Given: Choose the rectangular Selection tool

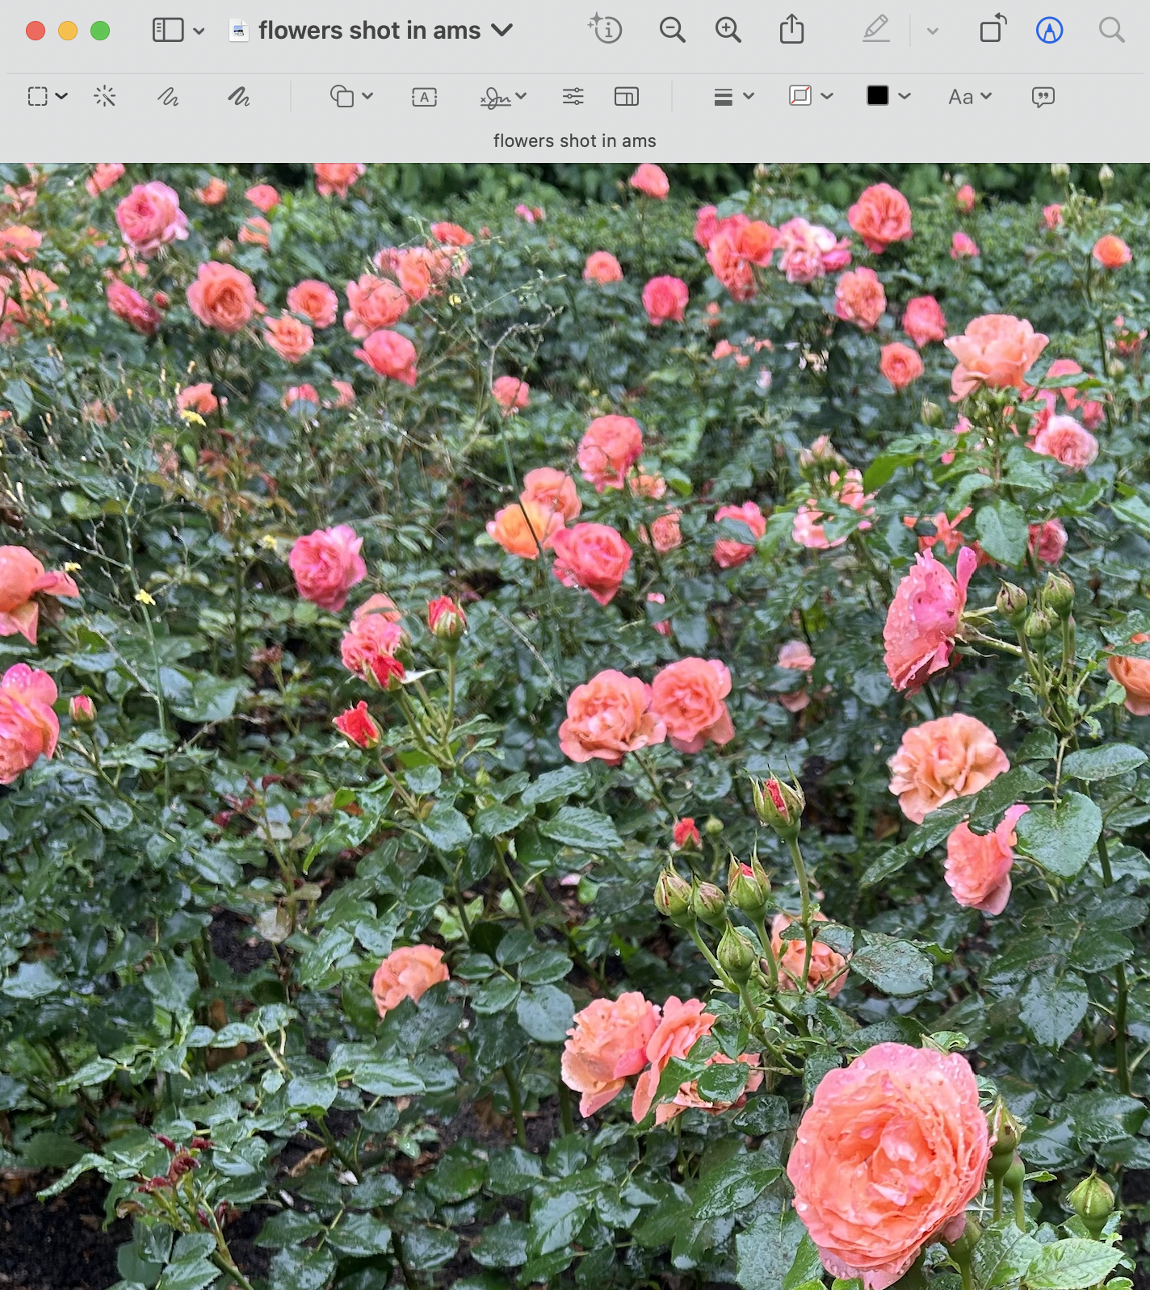Looking at the screenshot, I should click(x=37, y=97).
